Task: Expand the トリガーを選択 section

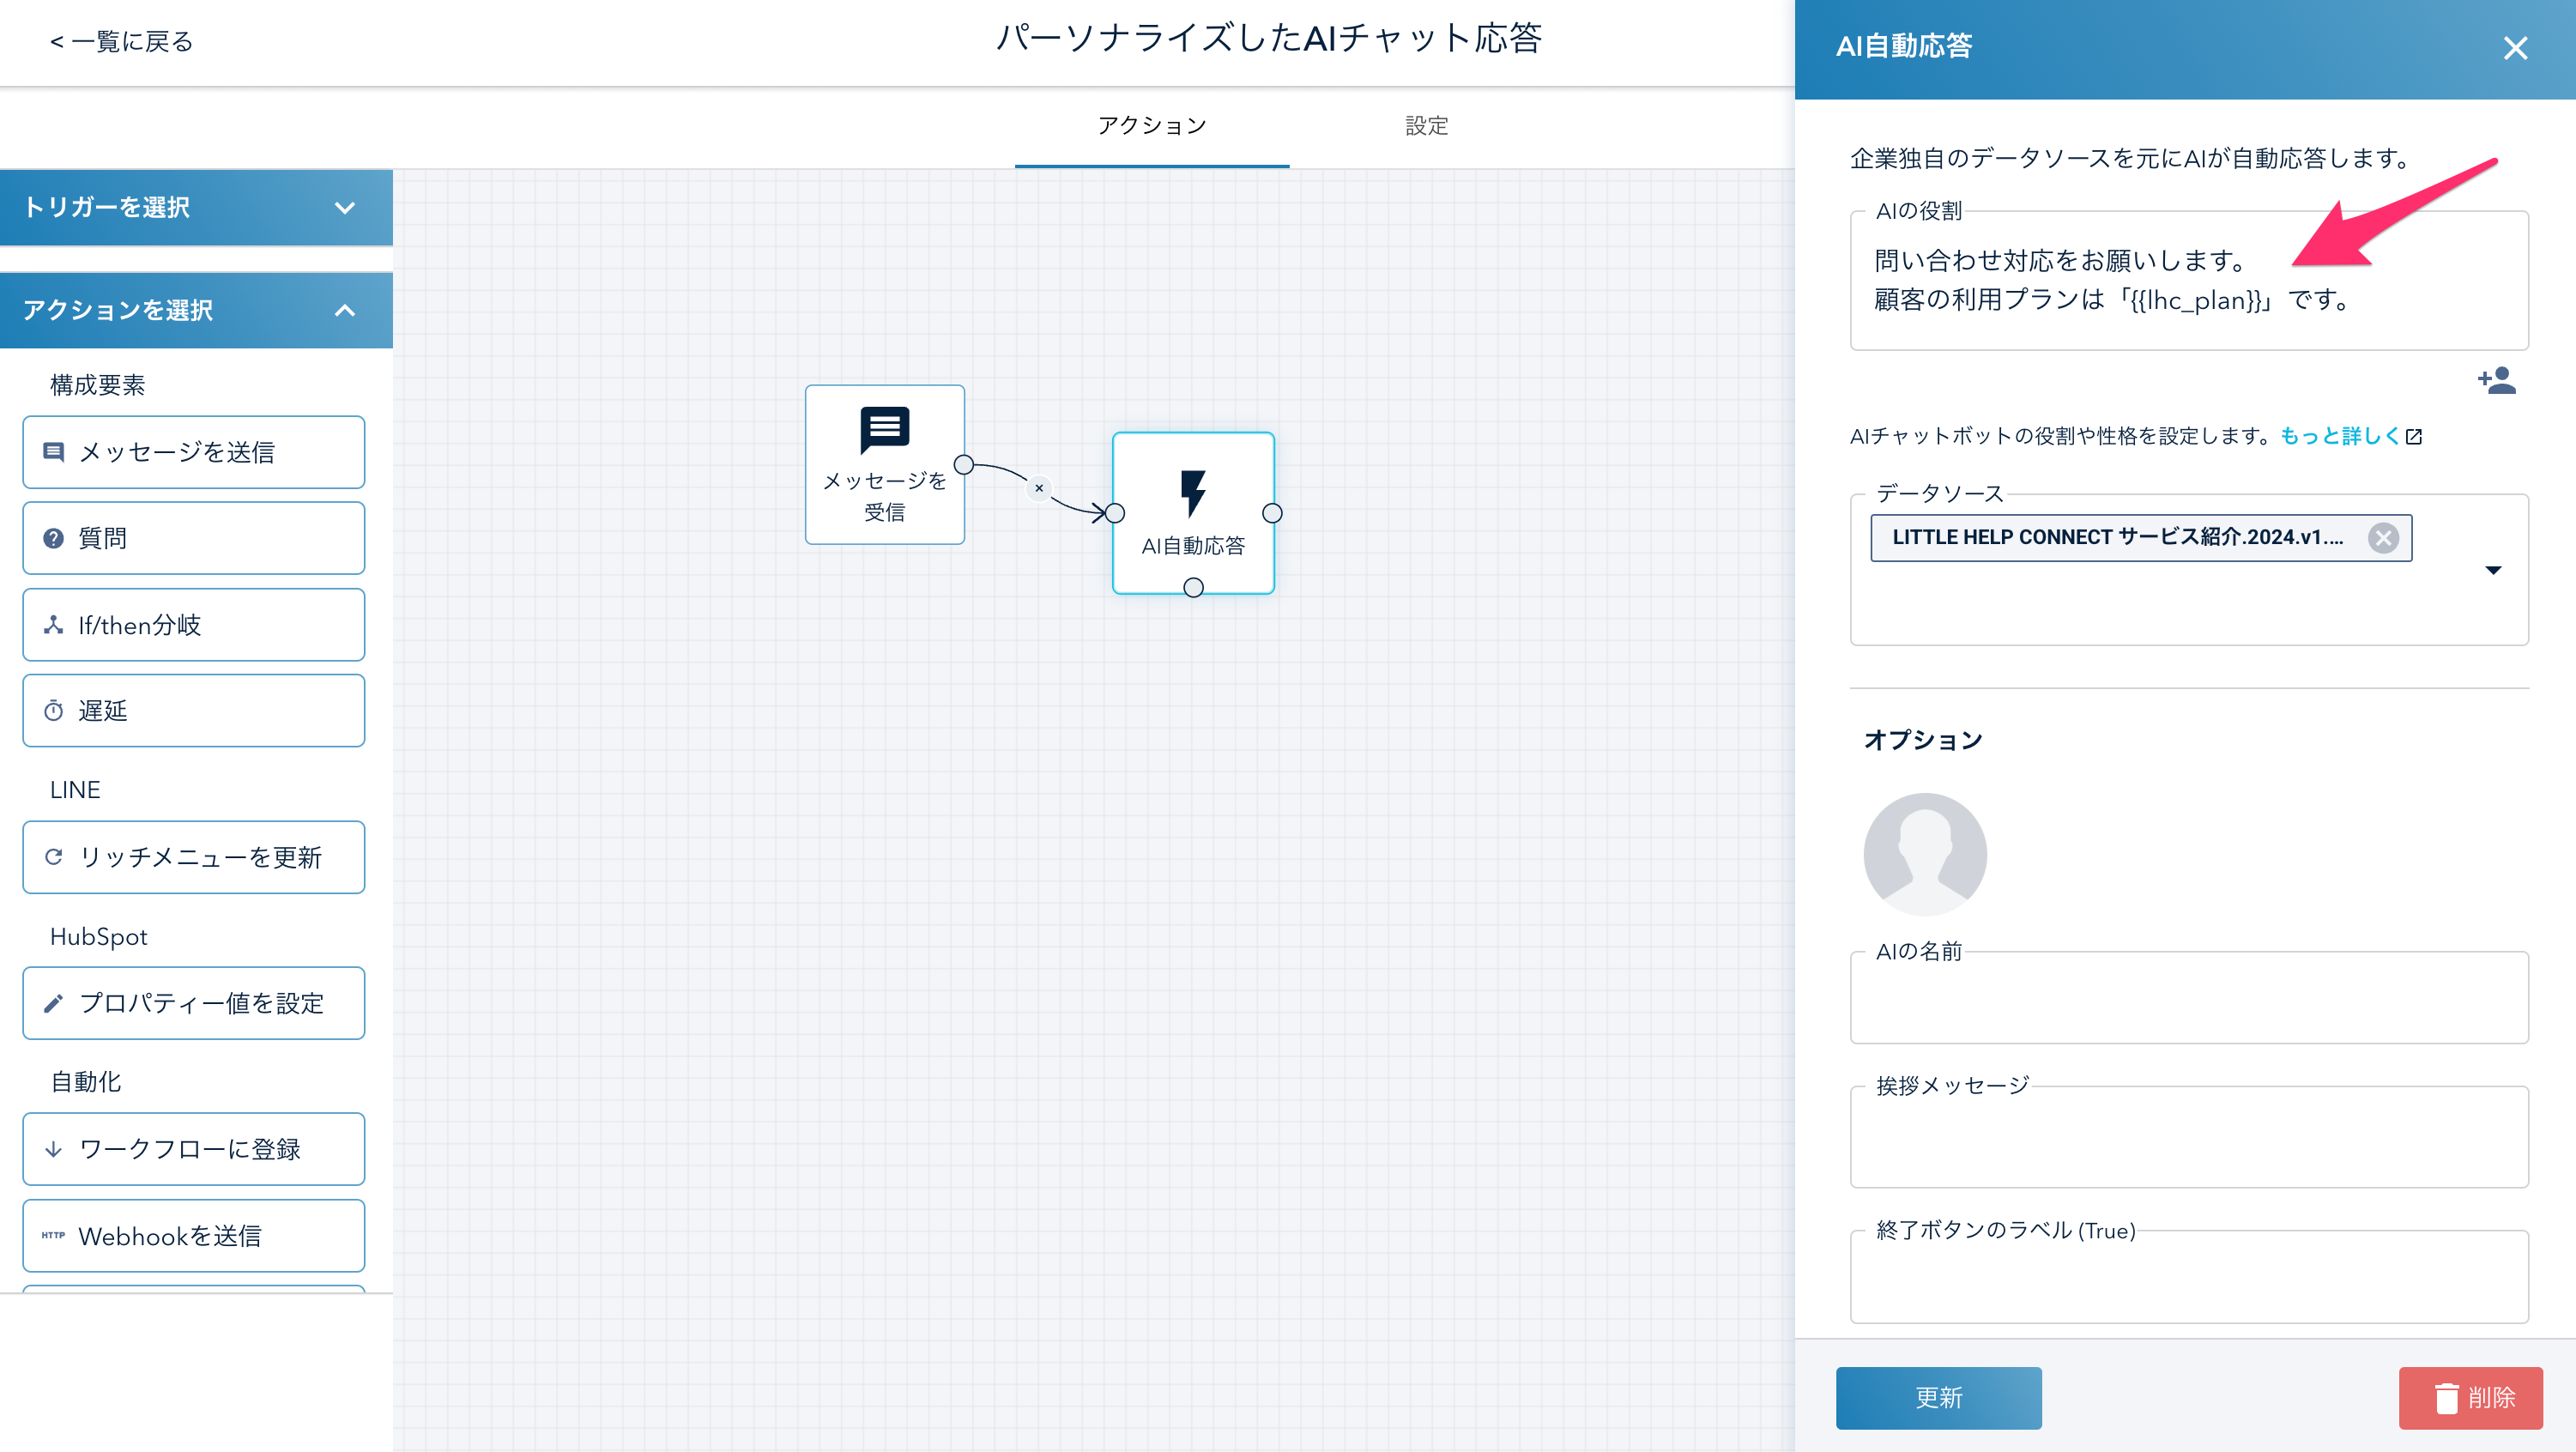Action: (x=196, y=207)
